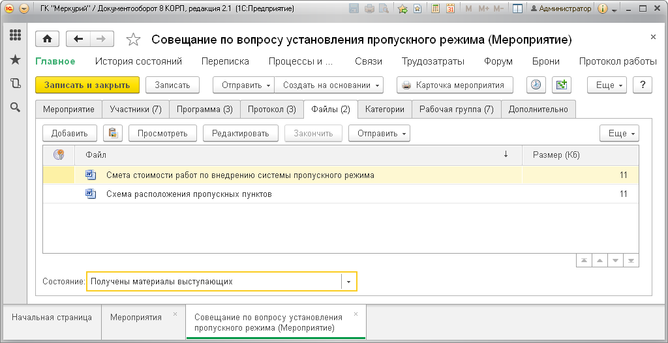This screenshot has height=343, width=668.
Task: Open main menu round dropdown in title bar
Action: point(24,8)
